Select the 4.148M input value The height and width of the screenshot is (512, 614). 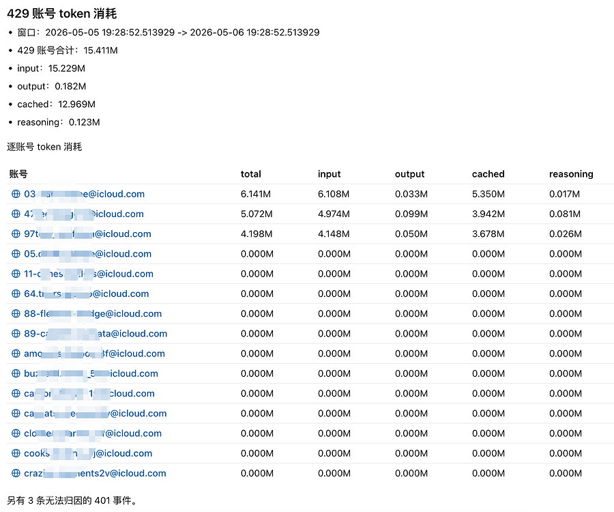click(x=334, y=234)
